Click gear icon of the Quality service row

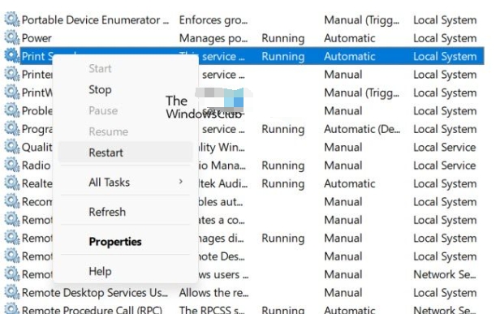(x=12, y=147)
